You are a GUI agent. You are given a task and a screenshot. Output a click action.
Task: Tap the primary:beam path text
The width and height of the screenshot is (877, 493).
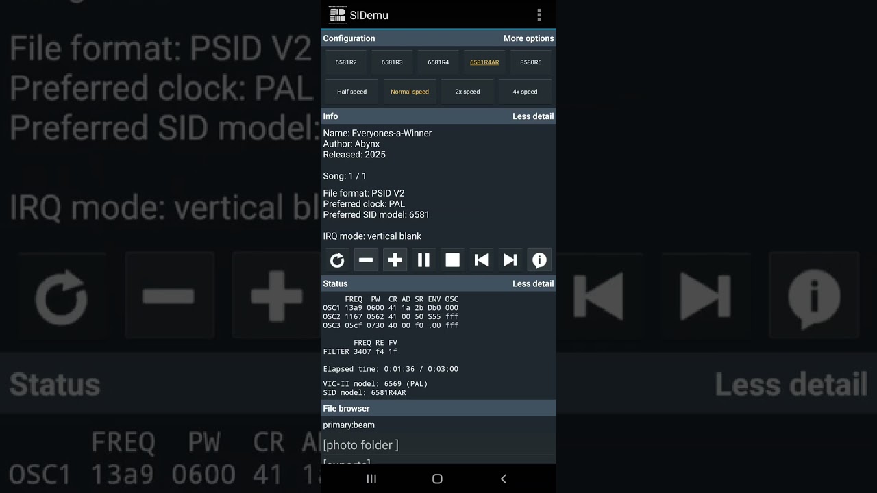coord(349,425)
